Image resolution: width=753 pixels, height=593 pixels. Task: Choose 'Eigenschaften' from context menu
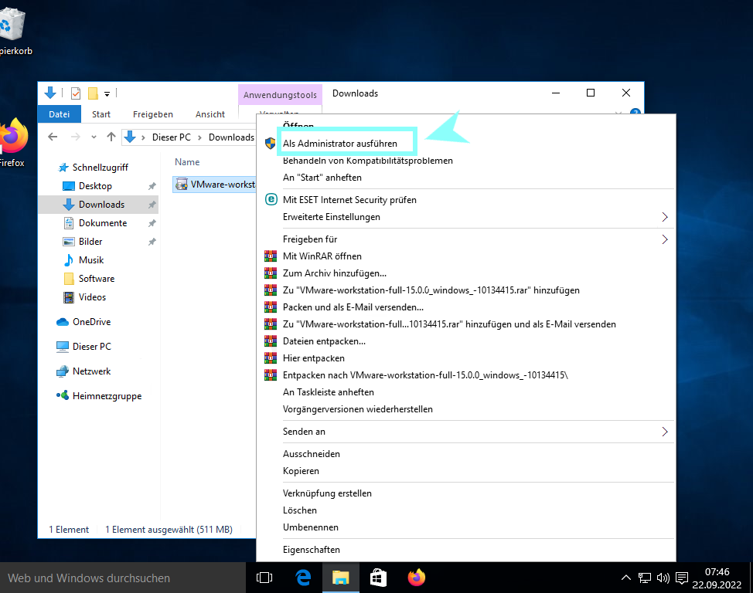click(312, 550)
